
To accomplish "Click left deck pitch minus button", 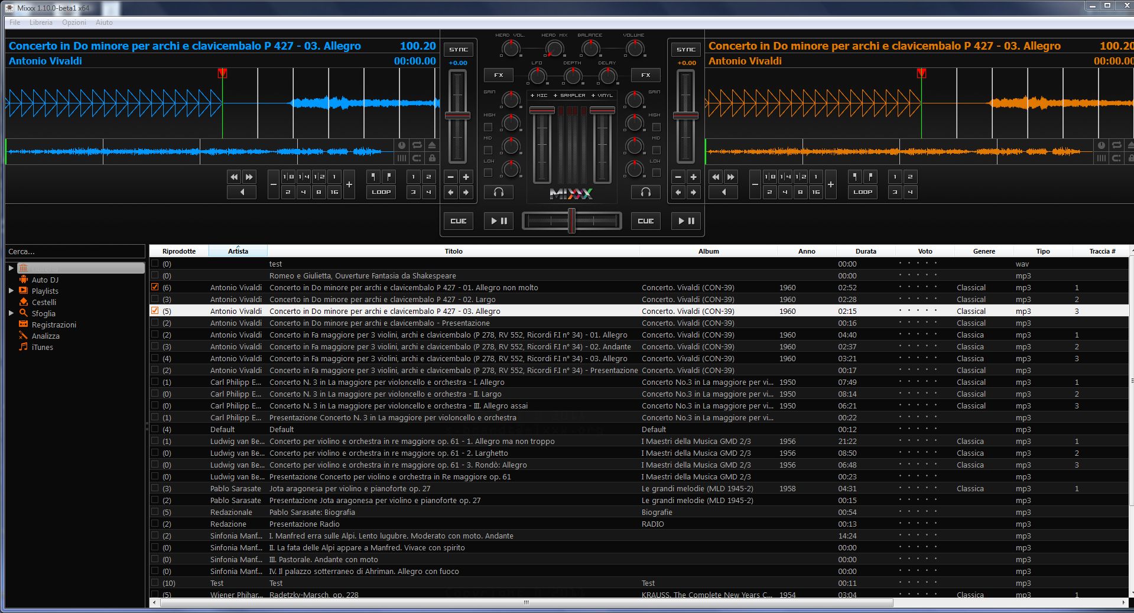I will [451, 177].
